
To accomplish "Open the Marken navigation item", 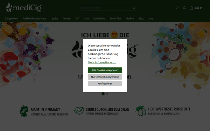I will [130, 19].
